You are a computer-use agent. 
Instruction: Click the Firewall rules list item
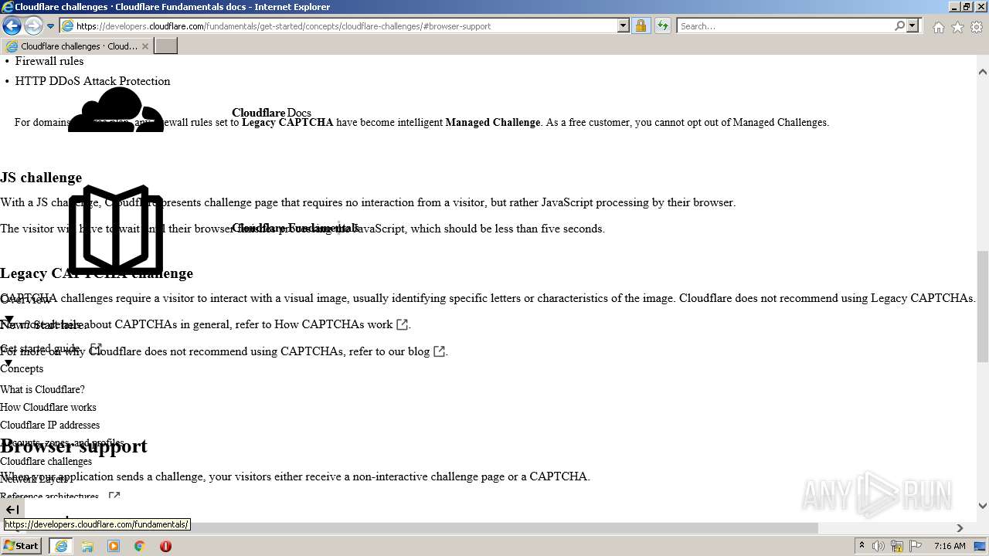coord(49,61)
